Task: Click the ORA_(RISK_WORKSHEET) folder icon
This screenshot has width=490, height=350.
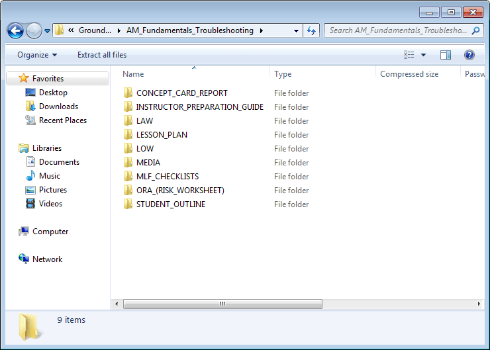Action: pyautogui.click(x=128, y=190)
